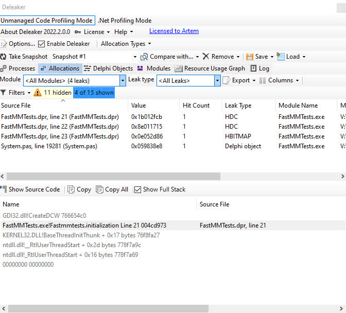Open the Leak type dropdown

tap(217, 80)
